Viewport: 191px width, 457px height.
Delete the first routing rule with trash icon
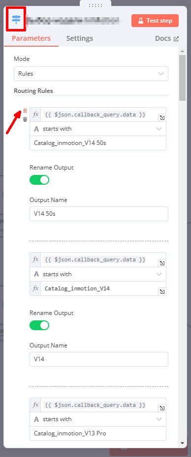tap(25, 119)
